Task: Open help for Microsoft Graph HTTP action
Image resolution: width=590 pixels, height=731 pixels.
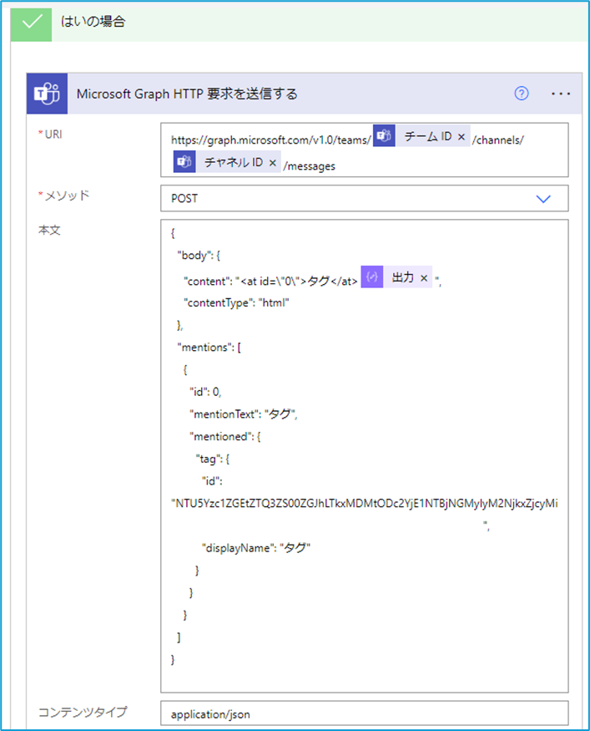Action: point(521,94)
